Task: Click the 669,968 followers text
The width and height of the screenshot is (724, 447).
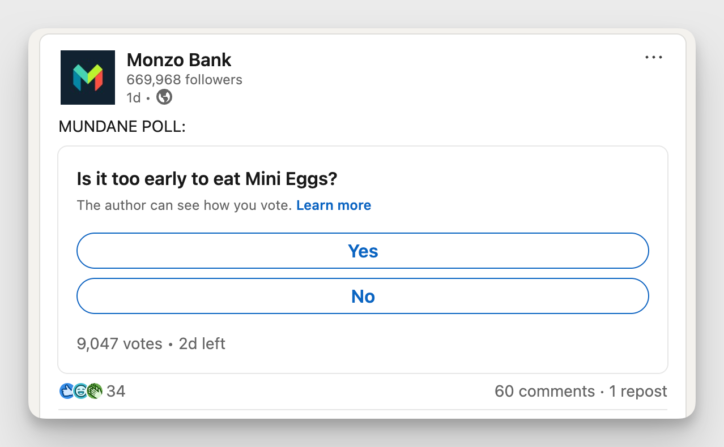Action: tap(184, 80)
